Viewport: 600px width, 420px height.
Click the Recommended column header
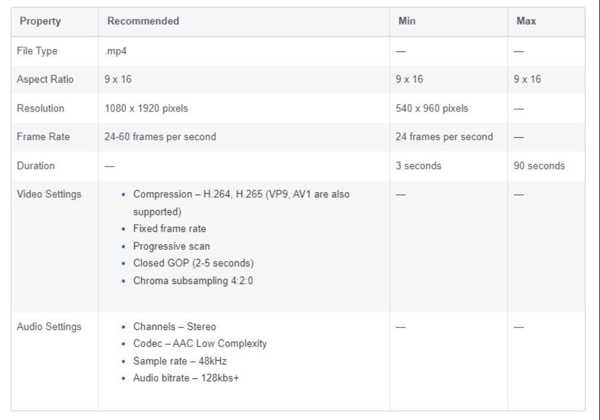tap(143, 21)
